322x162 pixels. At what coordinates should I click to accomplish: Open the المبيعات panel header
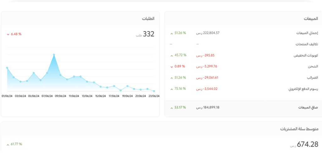click(x=311, y=19)
